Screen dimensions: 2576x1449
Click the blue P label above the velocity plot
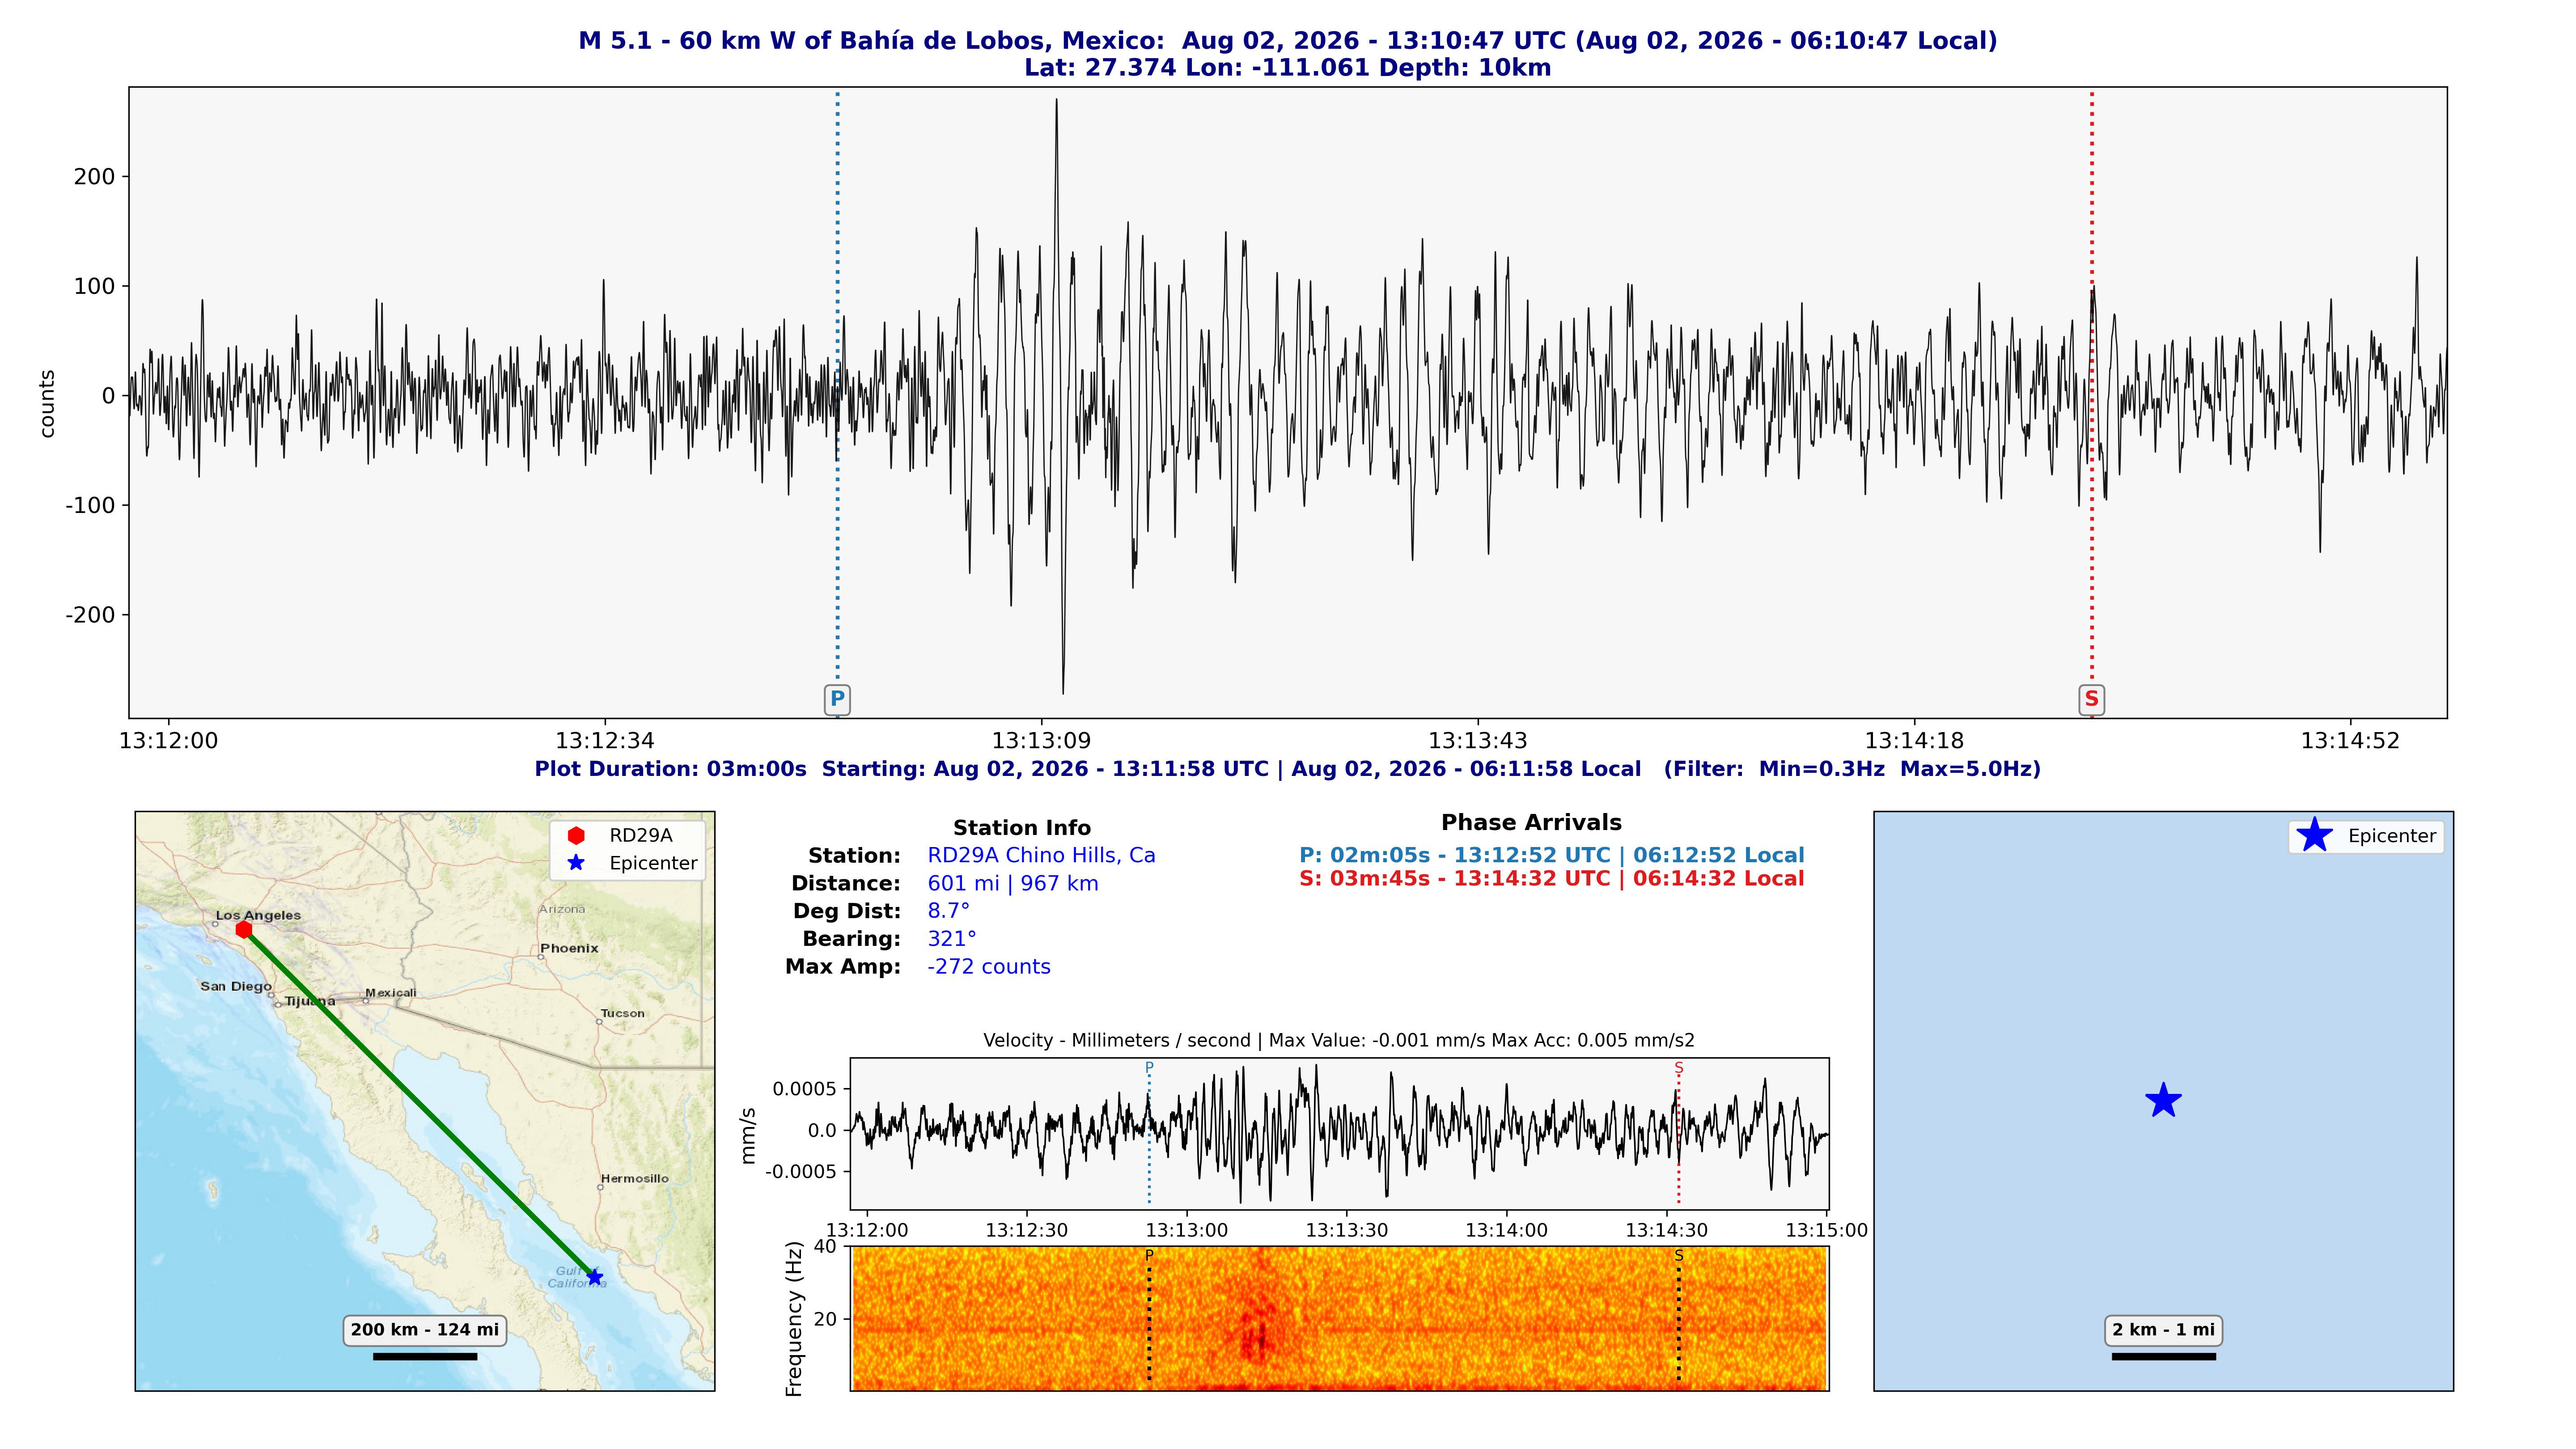[1149, 1068]
